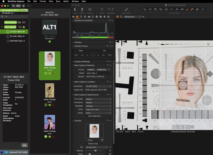Open the Orientation dropdown
This screenshot has height=155, width=213.
pos(98,103)
